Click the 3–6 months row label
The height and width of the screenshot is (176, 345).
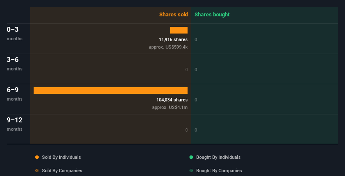pyautogui.click(x=15, y=64)
